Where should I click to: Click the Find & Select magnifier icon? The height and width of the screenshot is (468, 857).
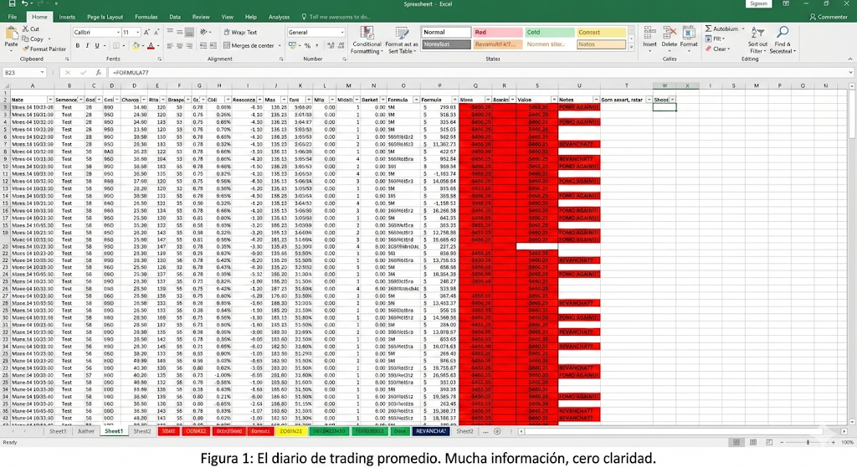click(x=782, y=33)
